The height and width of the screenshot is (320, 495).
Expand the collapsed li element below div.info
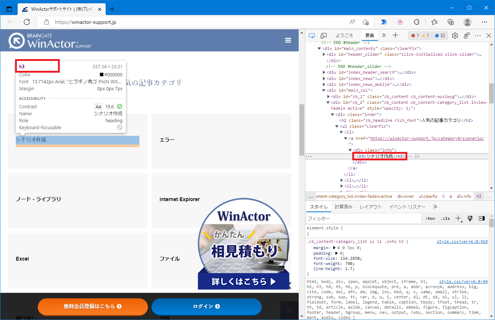[342, 180]
